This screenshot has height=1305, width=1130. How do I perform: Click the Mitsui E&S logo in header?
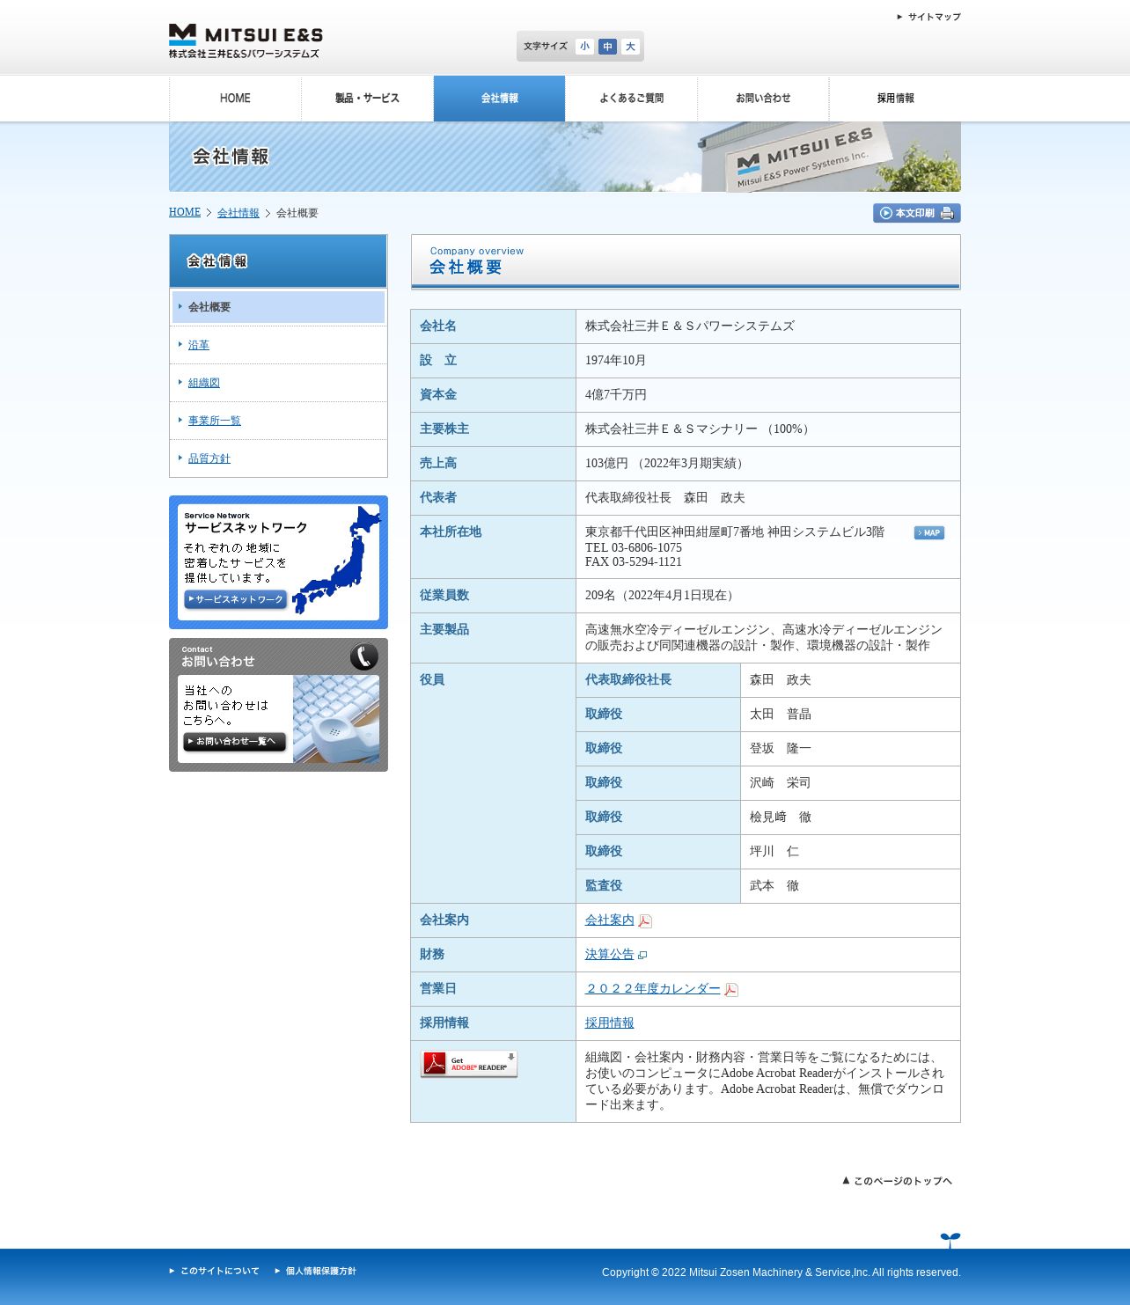coord(246,41)
